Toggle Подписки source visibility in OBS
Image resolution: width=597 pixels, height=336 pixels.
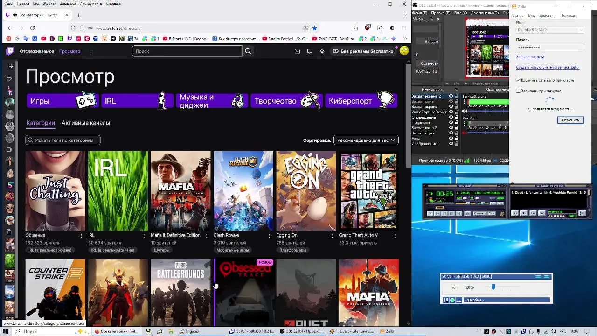[x=451, y=122]
